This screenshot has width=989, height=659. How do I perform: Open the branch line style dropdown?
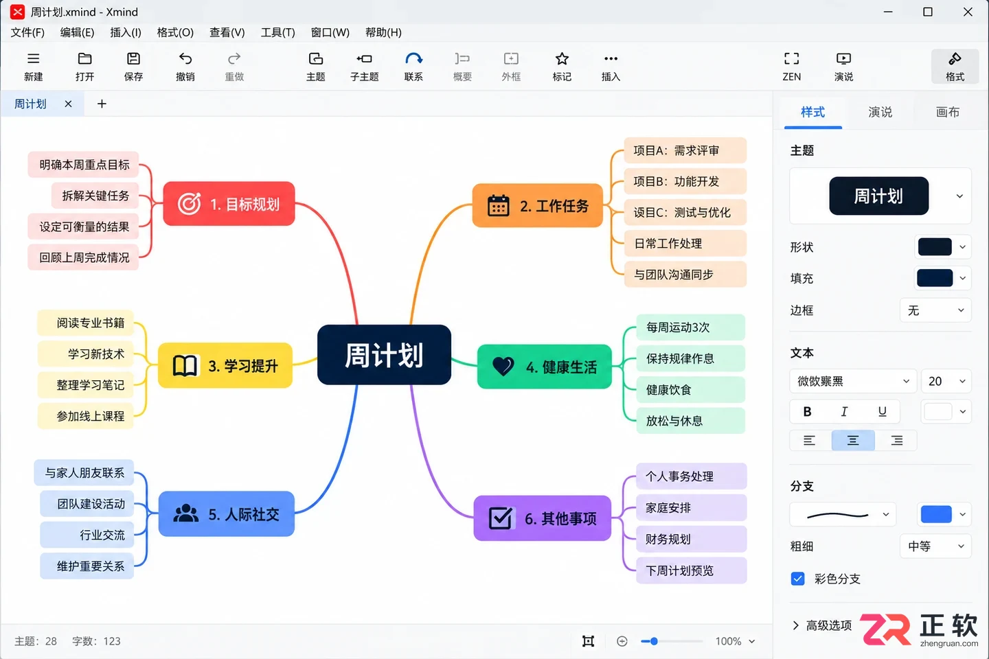(843, 514)
